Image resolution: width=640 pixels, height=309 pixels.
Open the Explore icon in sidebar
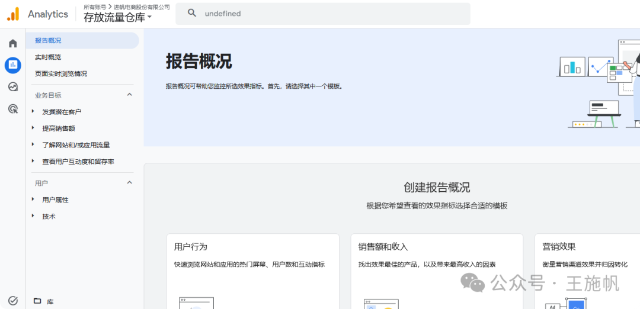(x=13, y=86)
